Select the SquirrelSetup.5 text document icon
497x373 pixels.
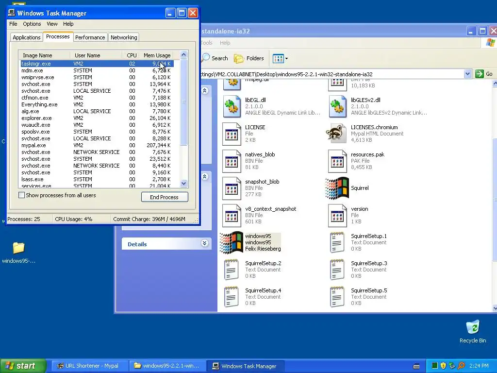click(x=337, y=297)
